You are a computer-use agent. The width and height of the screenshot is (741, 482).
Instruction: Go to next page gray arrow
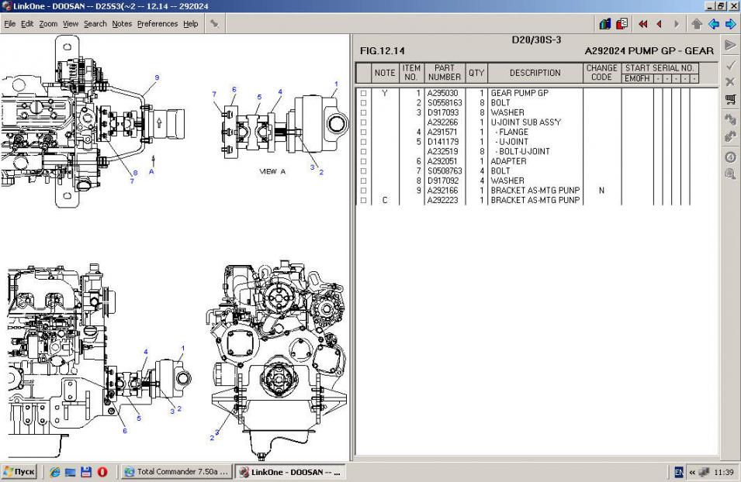(677, 24)
